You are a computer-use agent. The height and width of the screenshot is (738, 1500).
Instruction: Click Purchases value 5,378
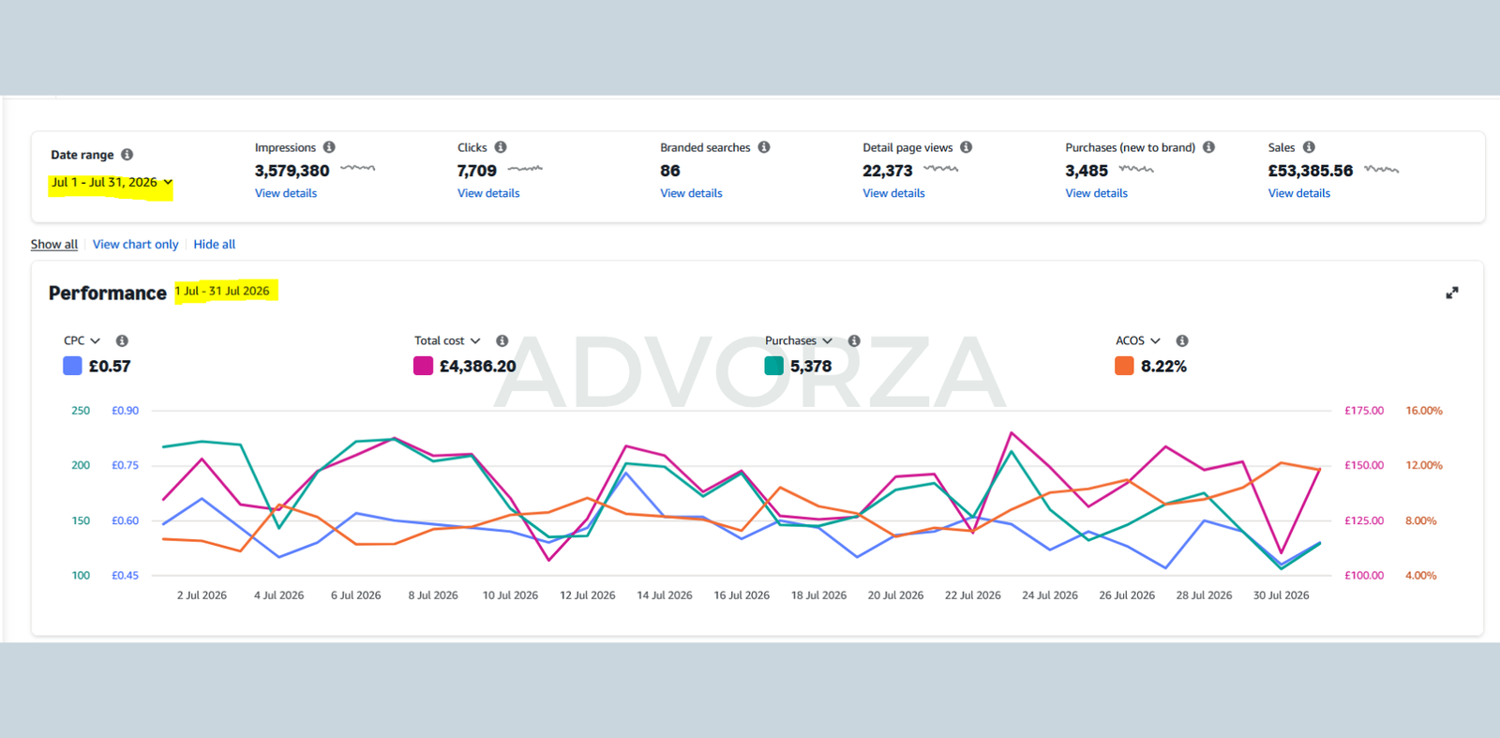click(x=811, y=367)
